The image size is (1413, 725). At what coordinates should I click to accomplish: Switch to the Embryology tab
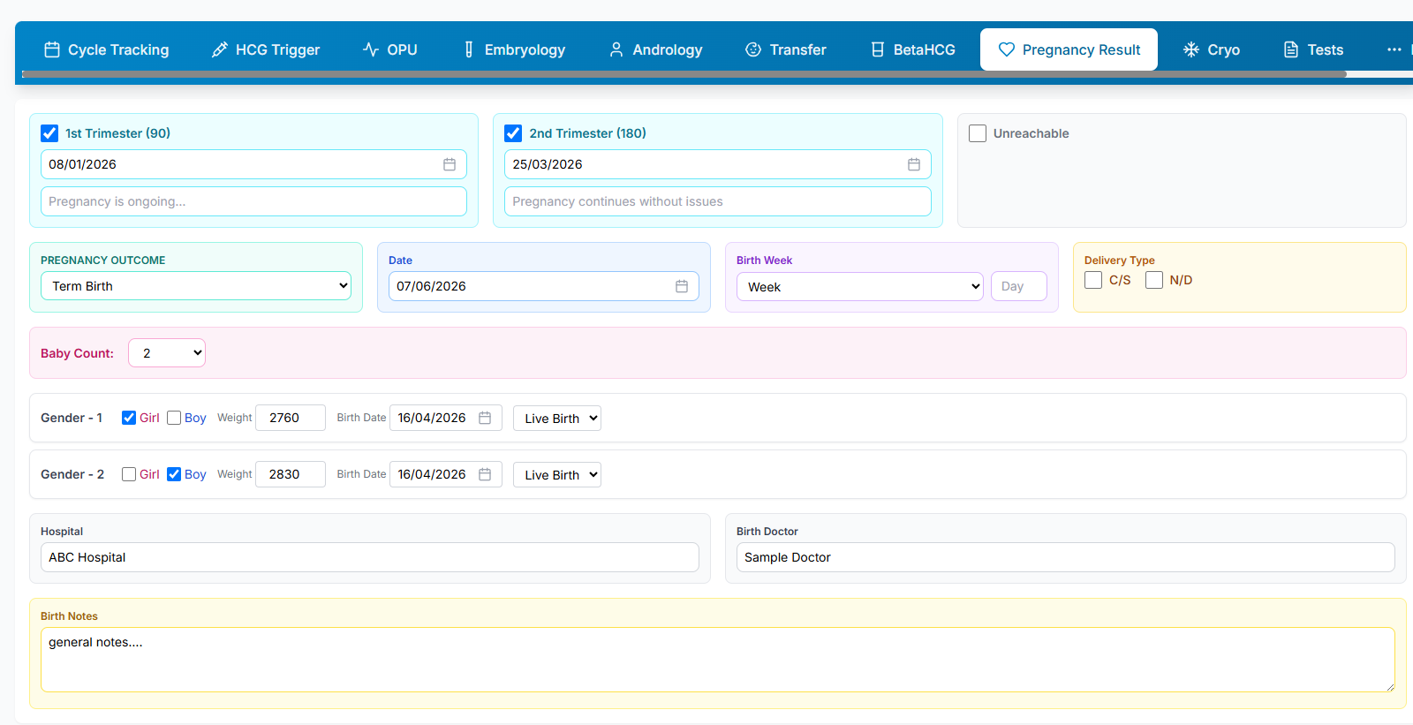pyautogui.click(x=514, y=49)
